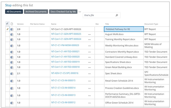Sort by Name column header
Screen dimensions: 171x108
(54, 24)
